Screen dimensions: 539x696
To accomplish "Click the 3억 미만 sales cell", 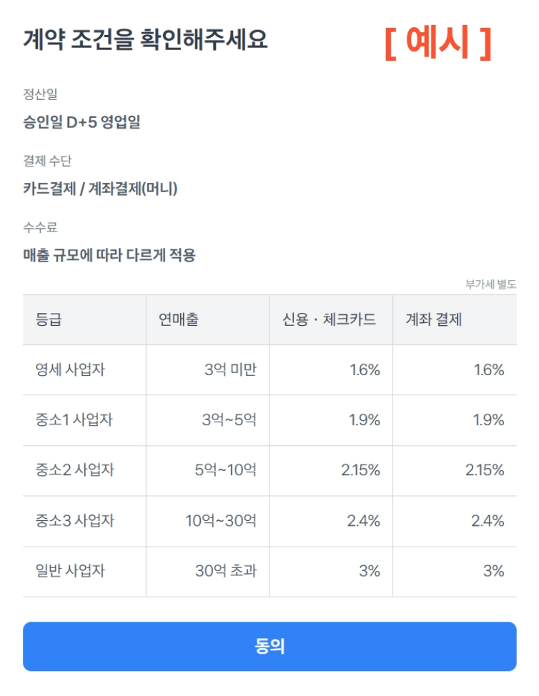I will click(230, 369).
